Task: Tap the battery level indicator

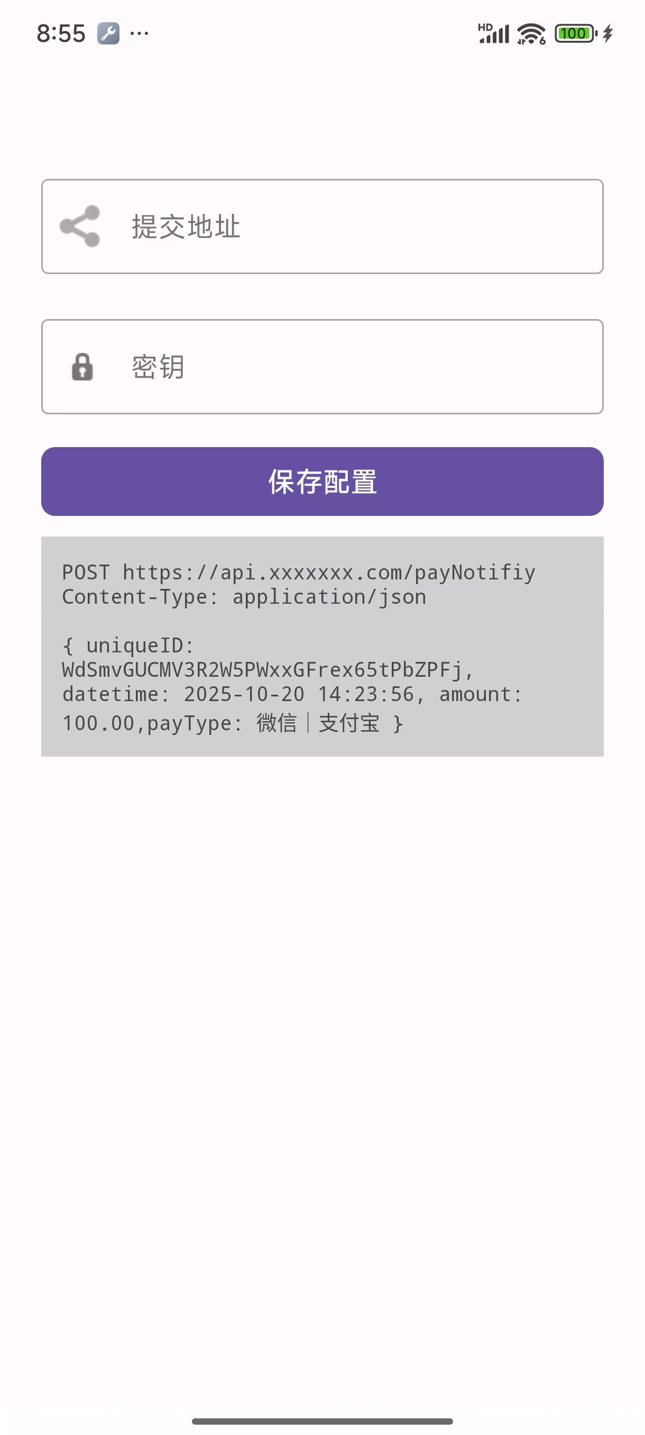Action: point(576,33)
